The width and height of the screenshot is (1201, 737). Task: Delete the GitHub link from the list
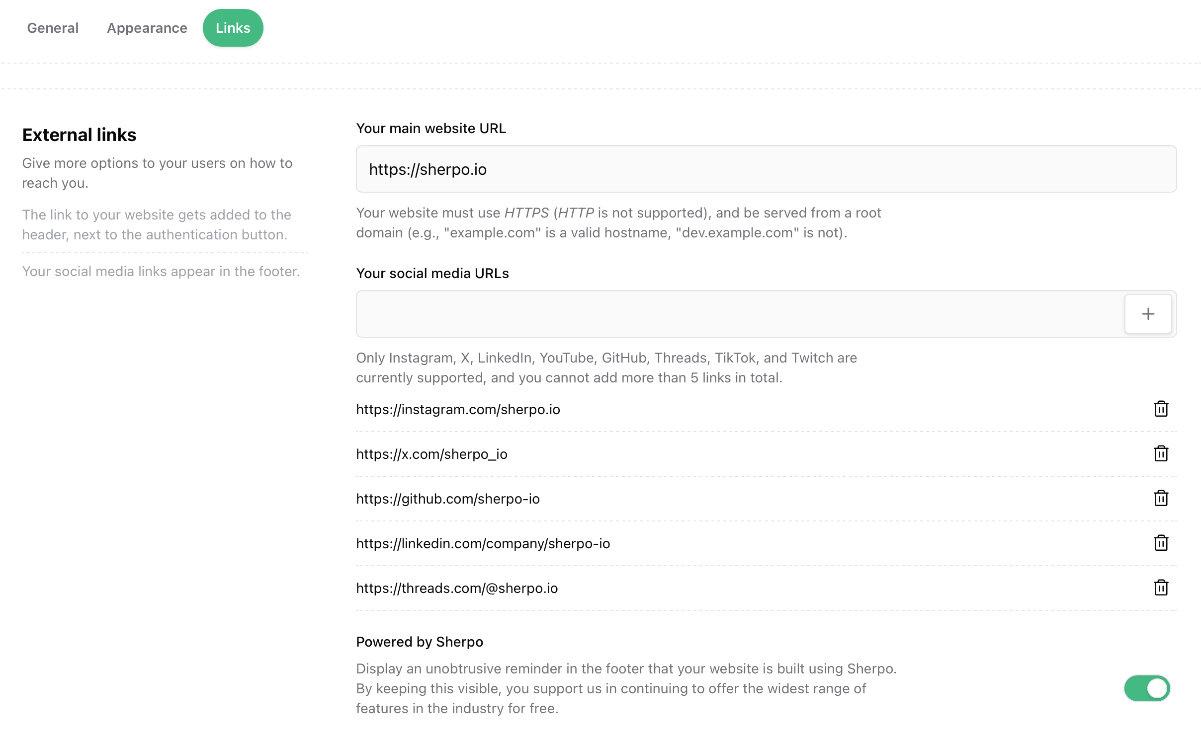(x=1160, y=499)
